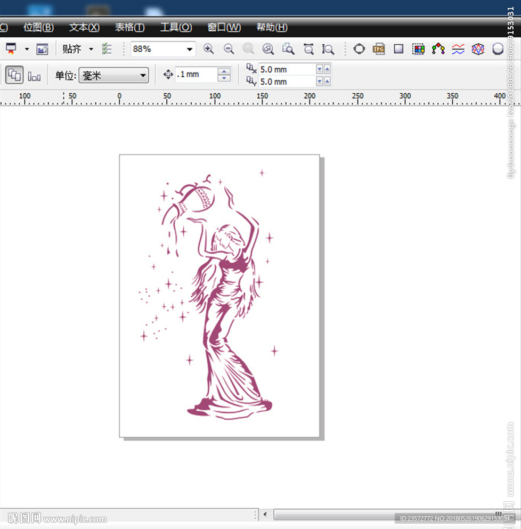Click the colorful wireframe sphere icon

click(478, 49)
